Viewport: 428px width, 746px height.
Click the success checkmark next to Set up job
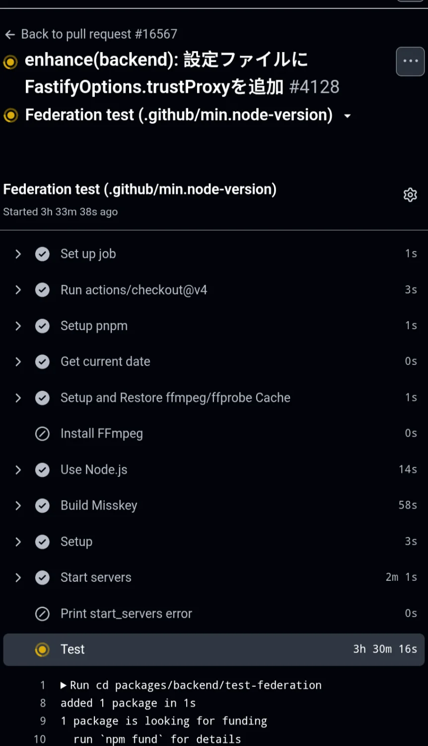coord(43,254)
